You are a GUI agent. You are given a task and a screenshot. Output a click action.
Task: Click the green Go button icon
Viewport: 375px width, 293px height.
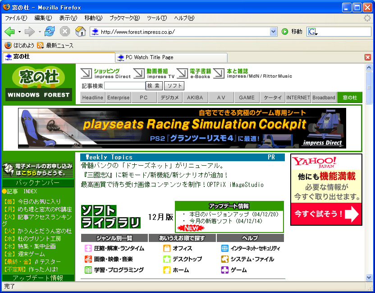[285, 32]
